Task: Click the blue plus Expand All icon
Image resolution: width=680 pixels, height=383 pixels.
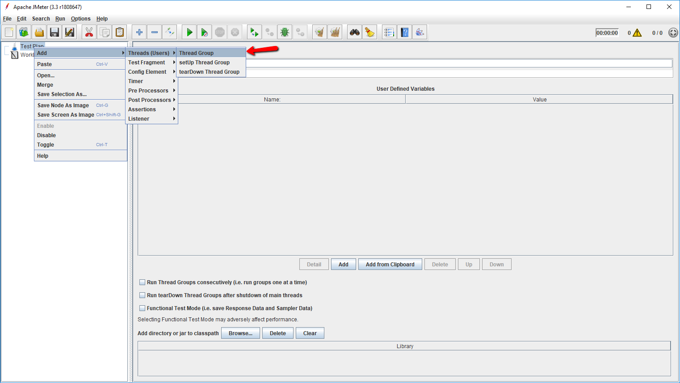Action: click(x=139, y=32)
